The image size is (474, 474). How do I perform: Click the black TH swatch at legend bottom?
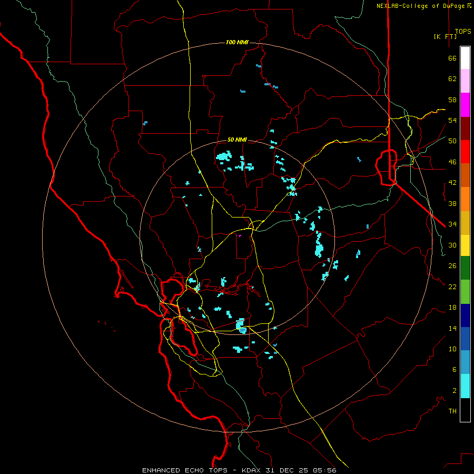tap(465, 410)
